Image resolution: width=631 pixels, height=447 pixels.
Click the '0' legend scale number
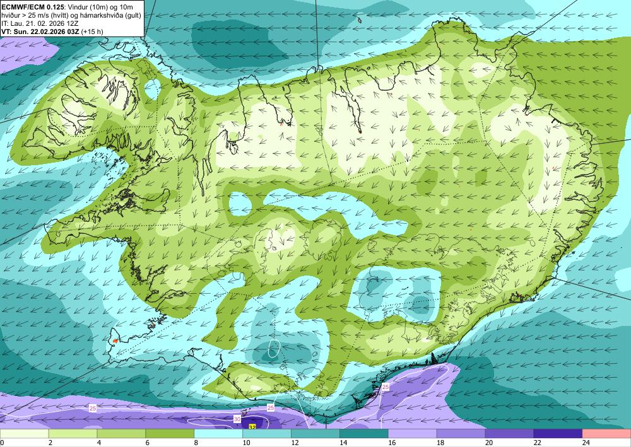[x=2, y=443]
